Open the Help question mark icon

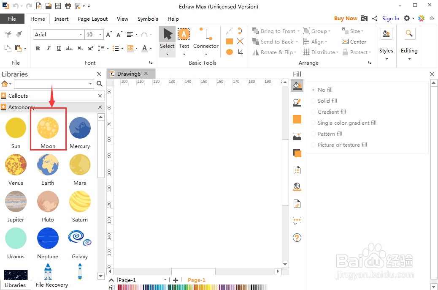[297, 238]
